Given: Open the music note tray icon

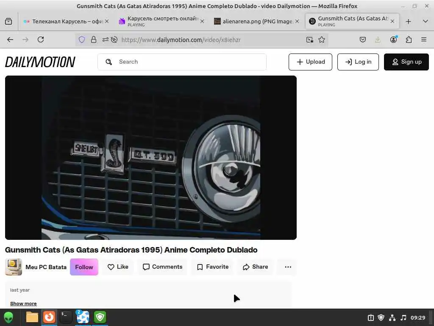Looking at the screenshot, I should [403, 318].
